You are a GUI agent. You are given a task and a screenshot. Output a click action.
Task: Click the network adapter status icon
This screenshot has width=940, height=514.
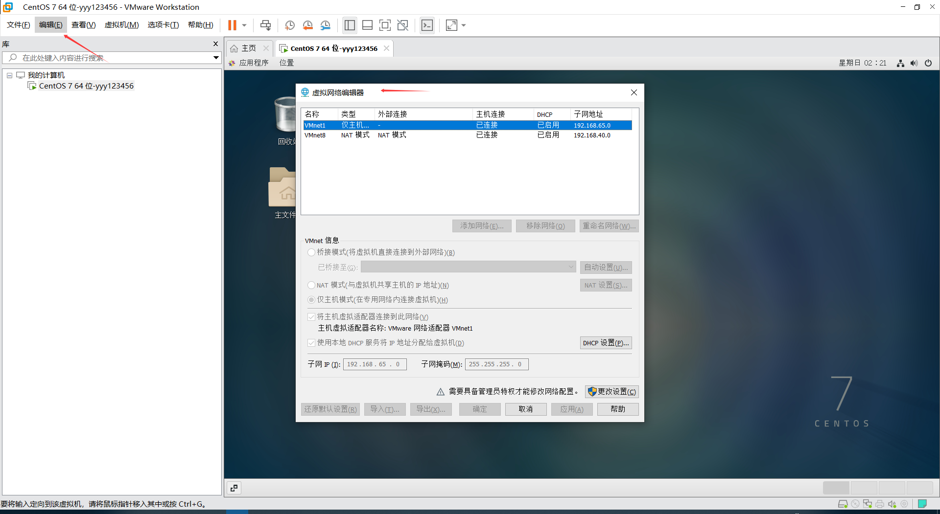coord(868,504)
